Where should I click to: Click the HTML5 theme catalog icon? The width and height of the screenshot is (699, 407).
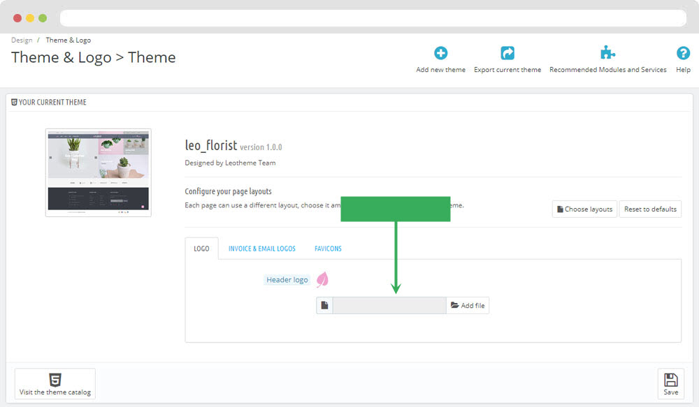point(55,380)
